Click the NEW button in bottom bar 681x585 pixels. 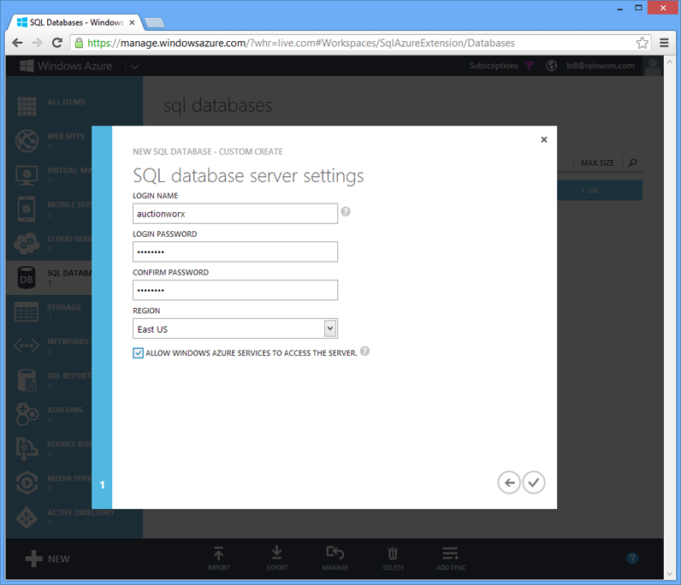tap(47, 559)
